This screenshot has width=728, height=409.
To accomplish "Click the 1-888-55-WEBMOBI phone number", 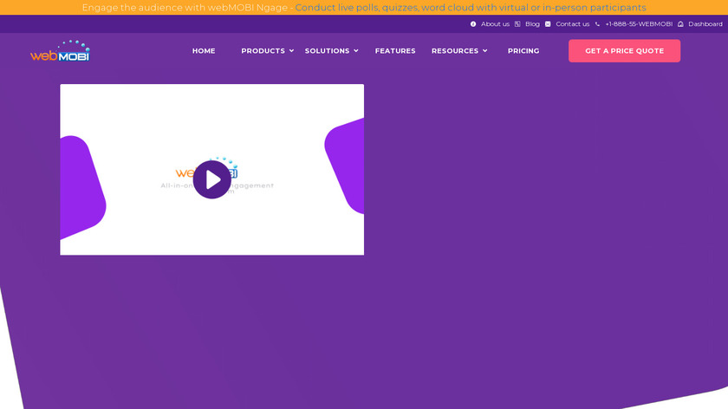I will pos(639,24).
